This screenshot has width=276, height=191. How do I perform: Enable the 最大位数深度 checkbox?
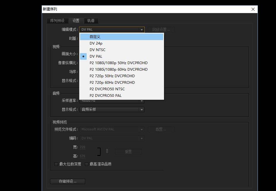(56, 164)
